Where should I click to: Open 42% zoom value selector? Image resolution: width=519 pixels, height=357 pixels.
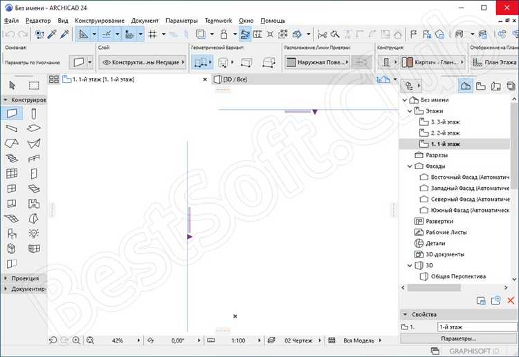[x=117, y=340]
